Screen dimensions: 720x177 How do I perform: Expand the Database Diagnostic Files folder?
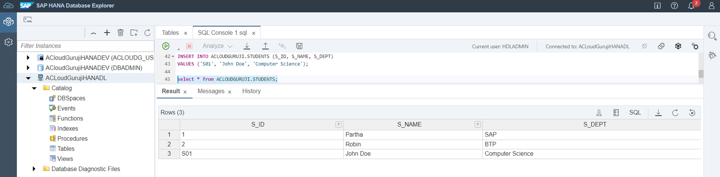[34, 169]
